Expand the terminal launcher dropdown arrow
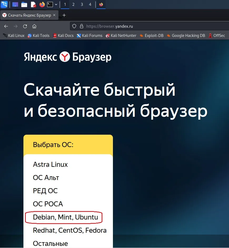This screenshot has width=229, height=248. (56, 4)
